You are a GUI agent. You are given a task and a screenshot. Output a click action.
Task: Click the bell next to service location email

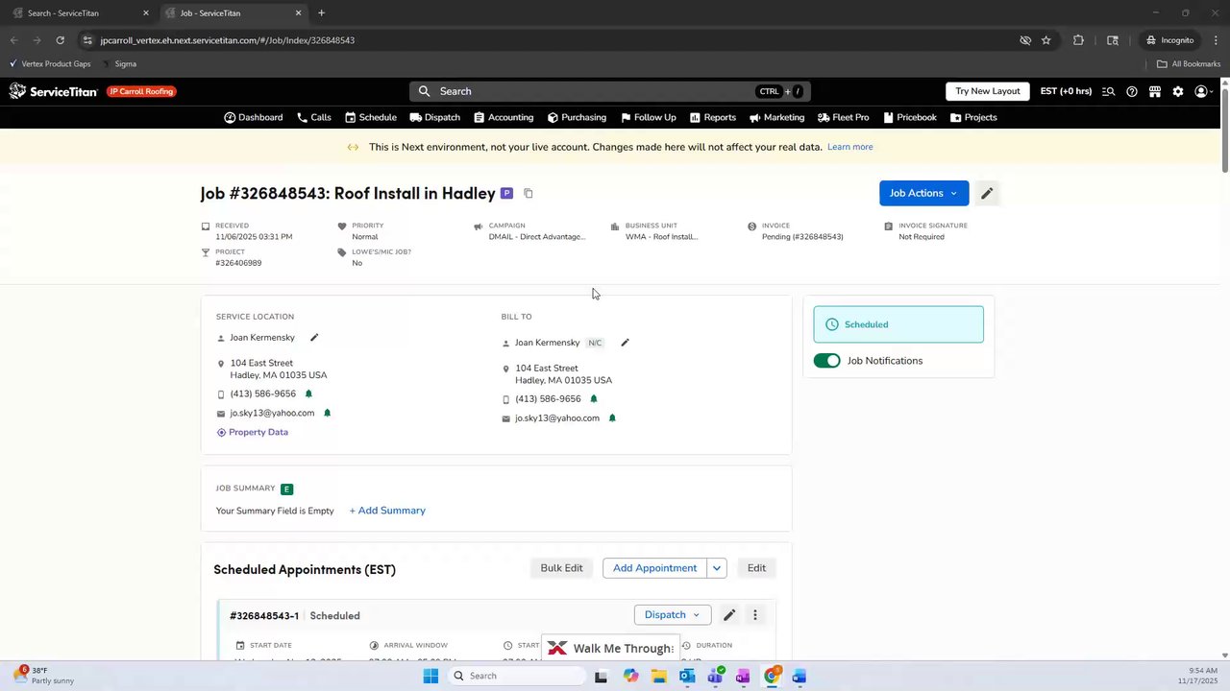tap(327, 413)
